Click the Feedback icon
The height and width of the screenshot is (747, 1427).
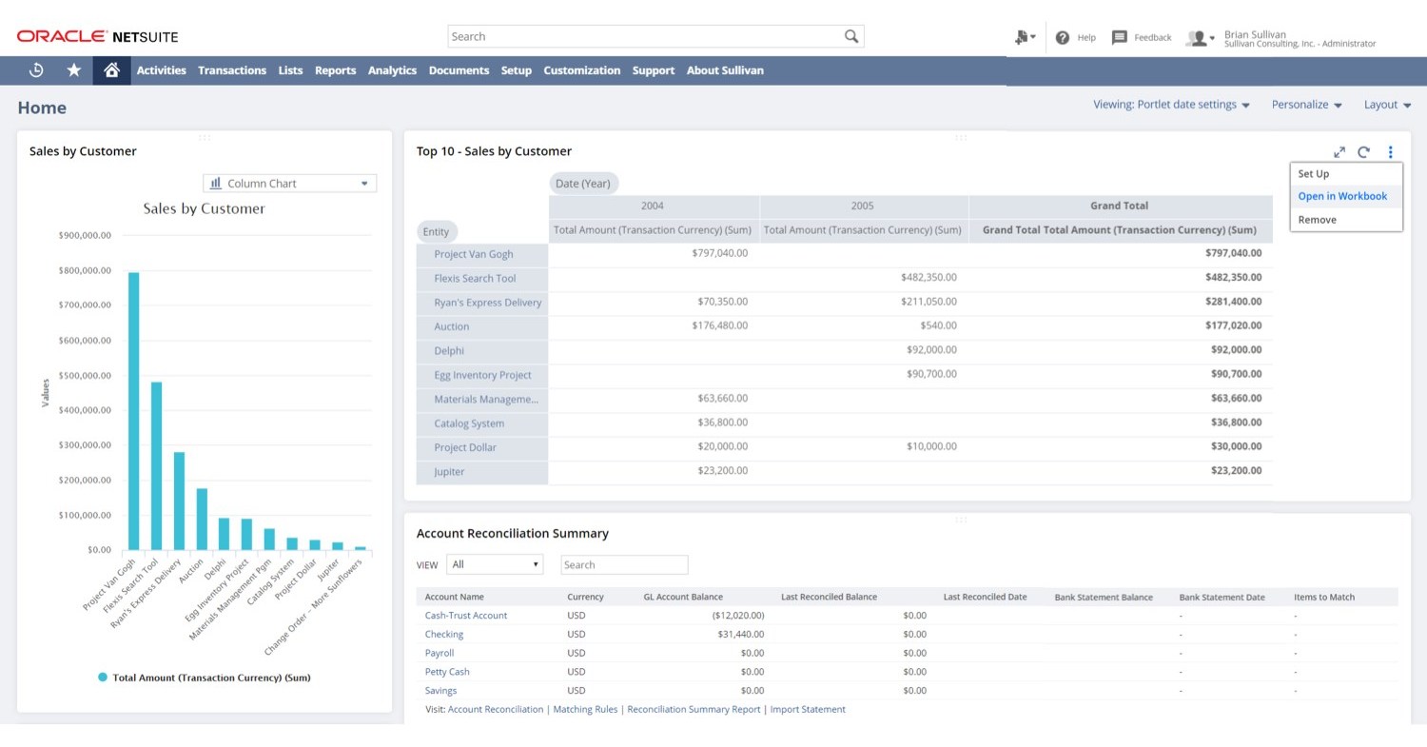point(1120,37)
